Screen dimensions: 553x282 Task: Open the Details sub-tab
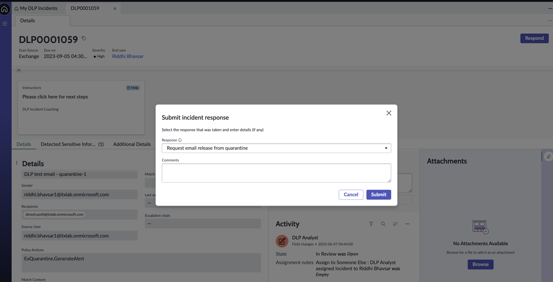[x=24, y=144]
